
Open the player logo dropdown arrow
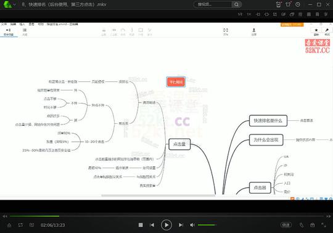[14, 4]
